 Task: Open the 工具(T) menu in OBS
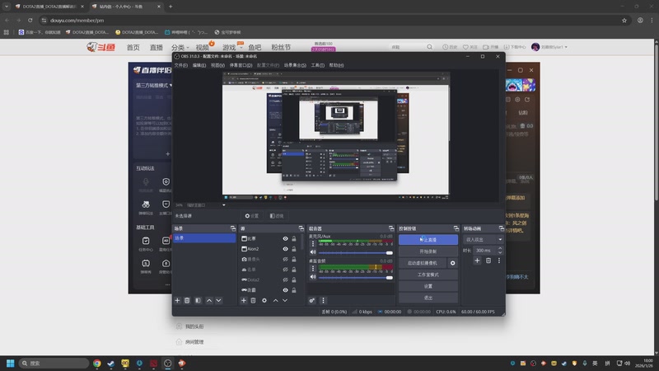pyautogui.click(x=317, y=65)
